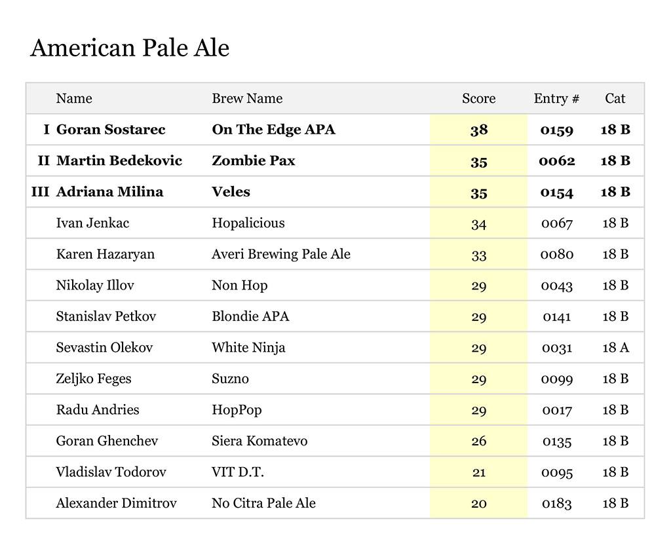Click the Entry # column header

[x=556, y=99]
